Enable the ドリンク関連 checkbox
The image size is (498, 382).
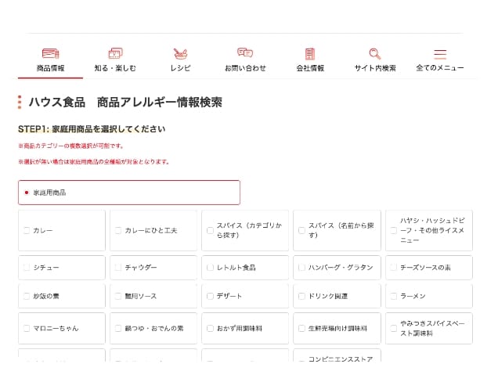point(301,296)
